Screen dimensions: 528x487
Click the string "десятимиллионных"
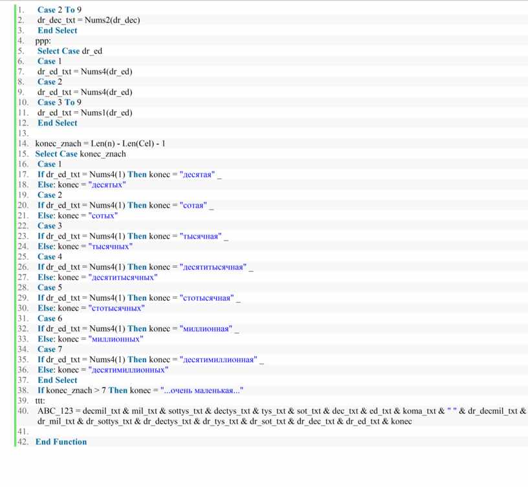coord(128,370)
